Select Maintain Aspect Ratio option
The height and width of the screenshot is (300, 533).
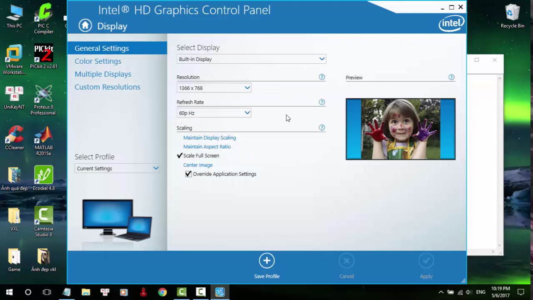207,147
